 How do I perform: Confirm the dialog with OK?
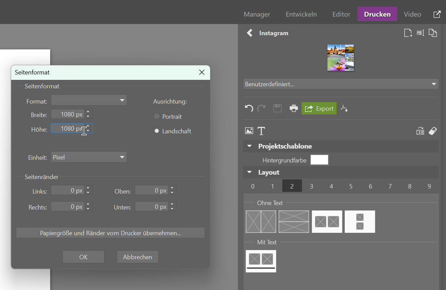83,257
